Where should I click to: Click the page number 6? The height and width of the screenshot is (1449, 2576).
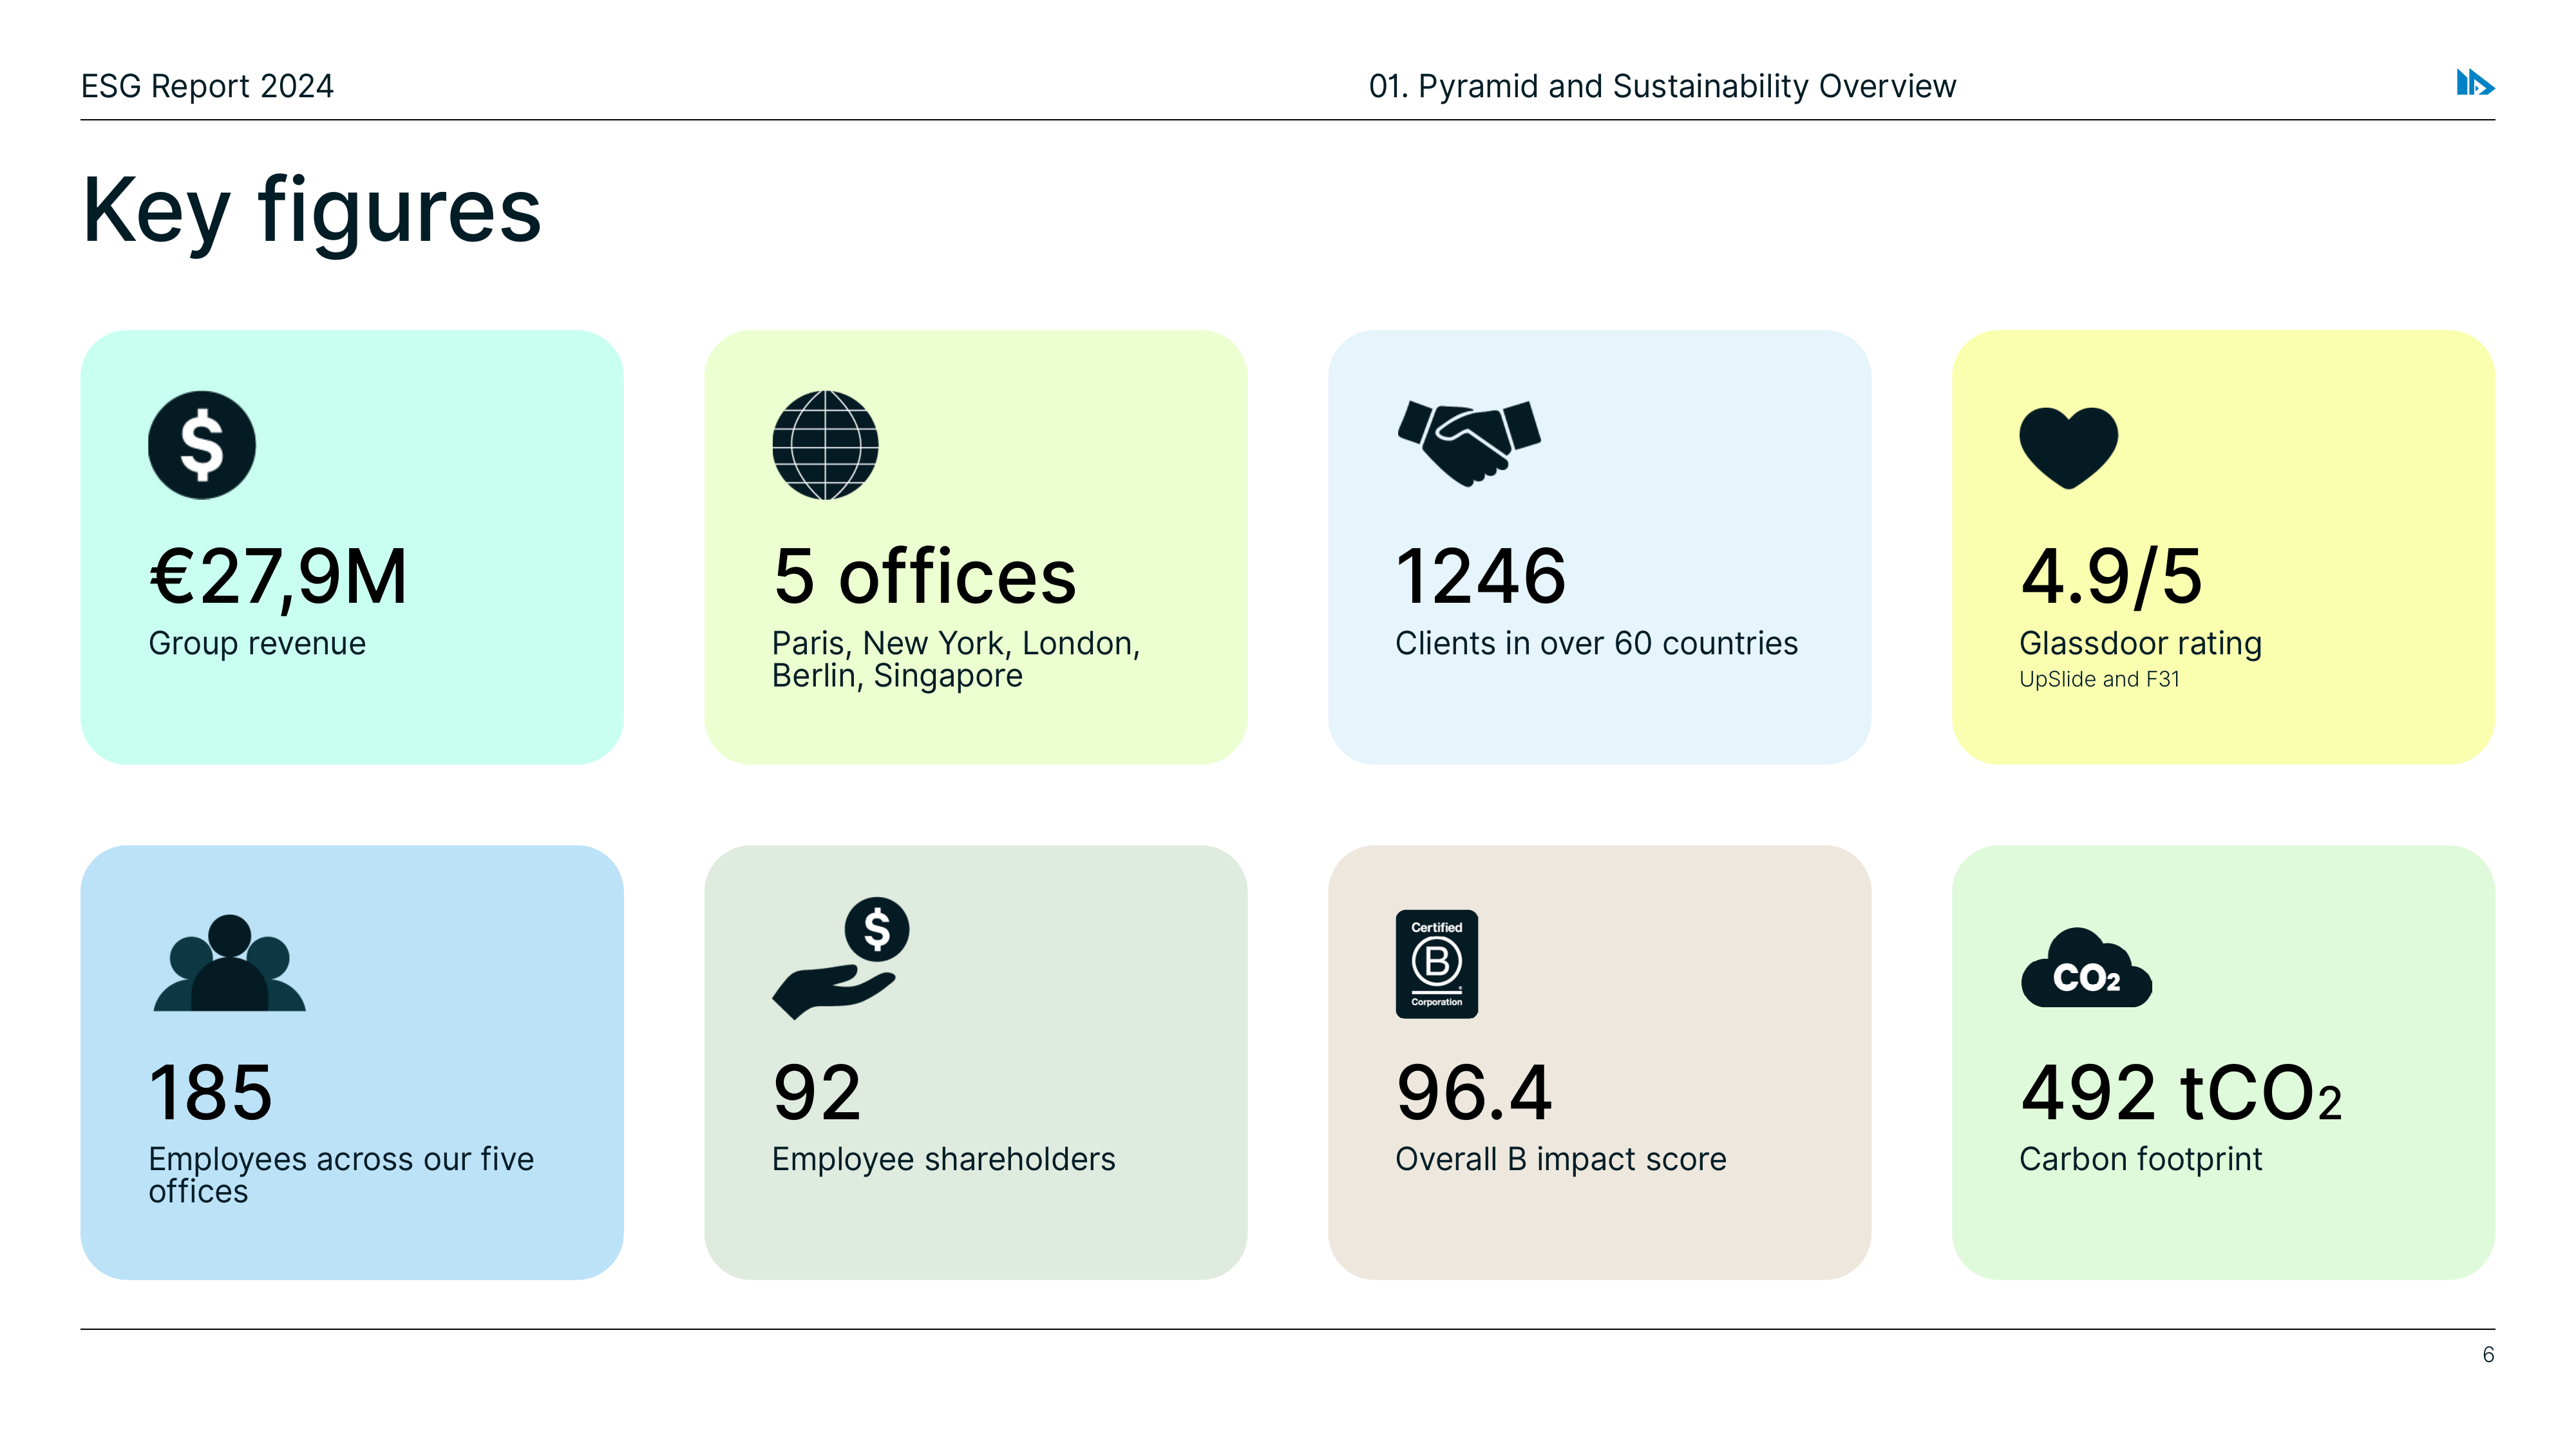[2488, 1355]
